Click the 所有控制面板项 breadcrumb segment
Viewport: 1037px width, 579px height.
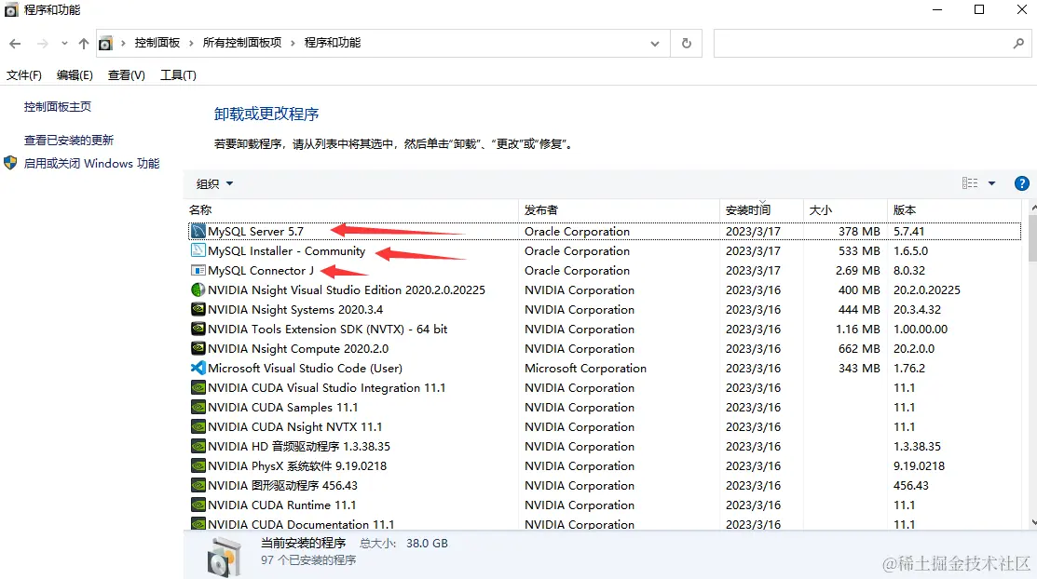(242, 43)
